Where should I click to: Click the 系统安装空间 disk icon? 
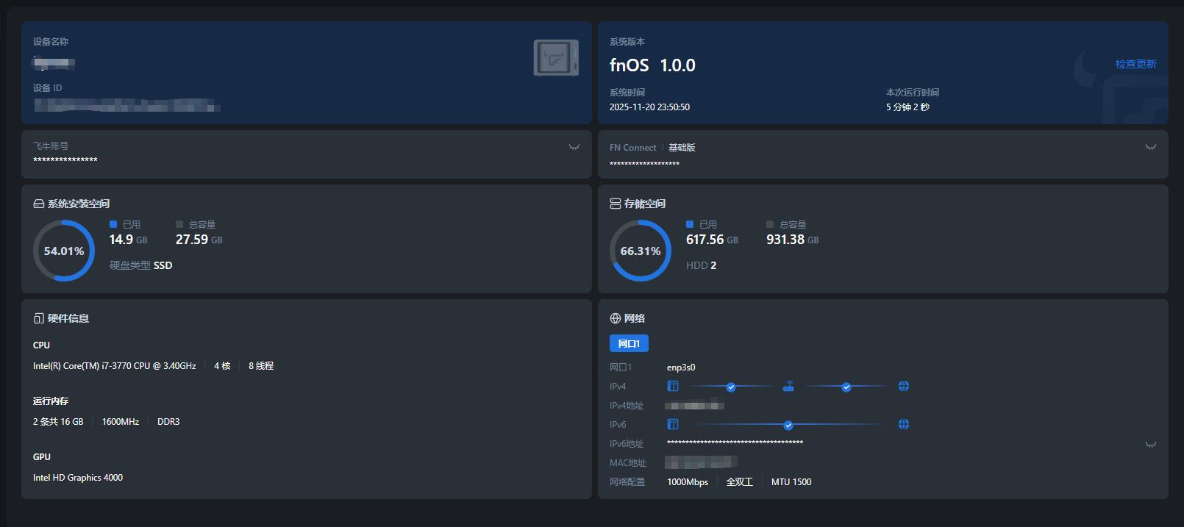pos(39,204)
